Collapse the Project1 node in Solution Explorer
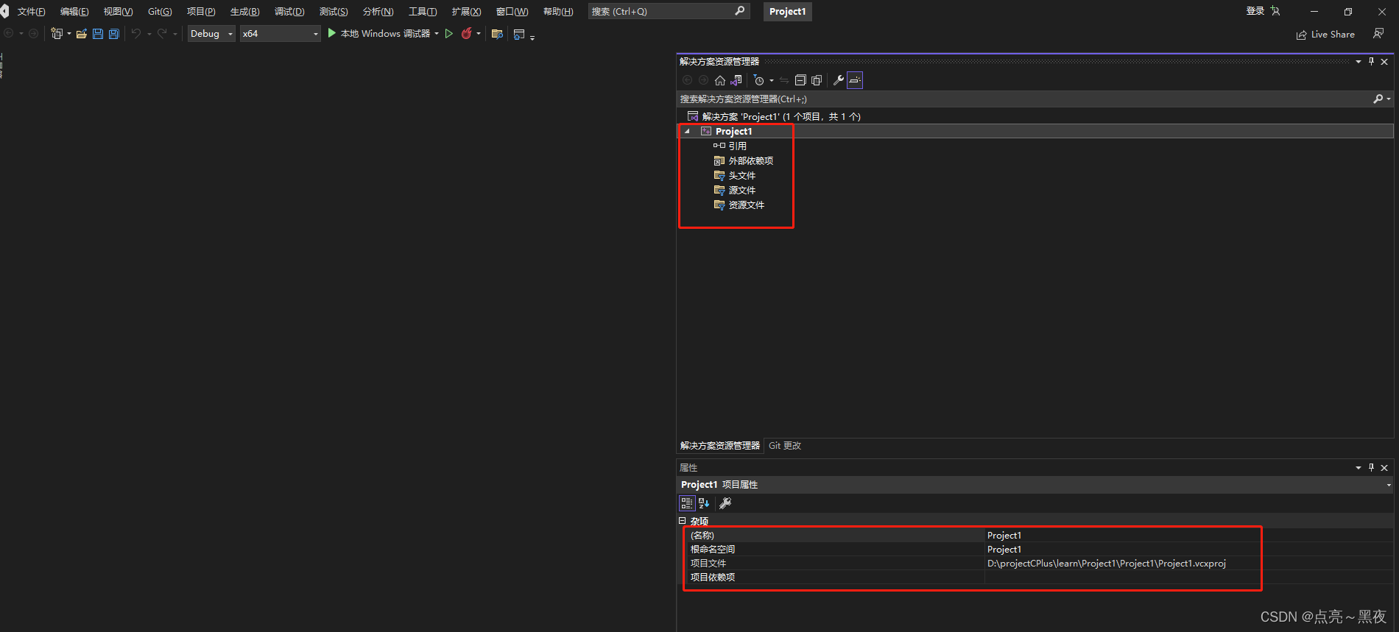This screenshot has height=632, width=1399. (x=687, y=132)
